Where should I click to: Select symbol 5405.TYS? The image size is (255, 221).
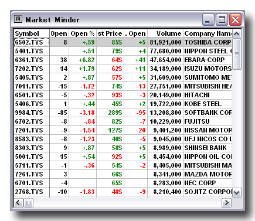29,77
